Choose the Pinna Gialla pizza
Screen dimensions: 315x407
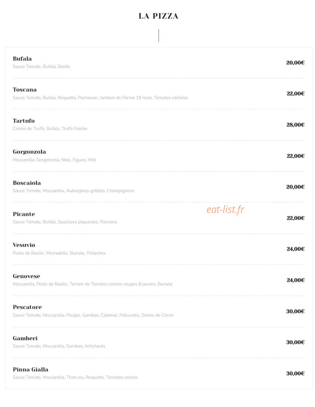point(31,369)
